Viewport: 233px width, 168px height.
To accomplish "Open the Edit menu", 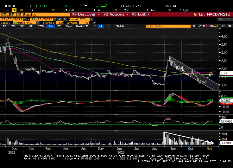I will pos(141,15).
